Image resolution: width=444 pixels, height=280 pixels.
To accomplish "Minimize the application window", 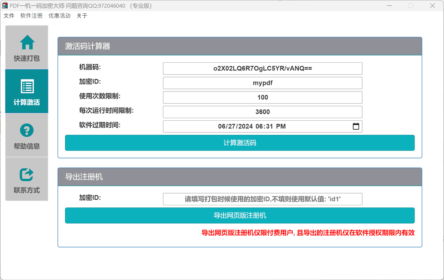I will click(x=389, y=5).
